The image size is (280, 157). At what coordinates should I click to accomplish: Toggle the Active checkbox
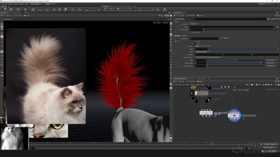point(195,42)
